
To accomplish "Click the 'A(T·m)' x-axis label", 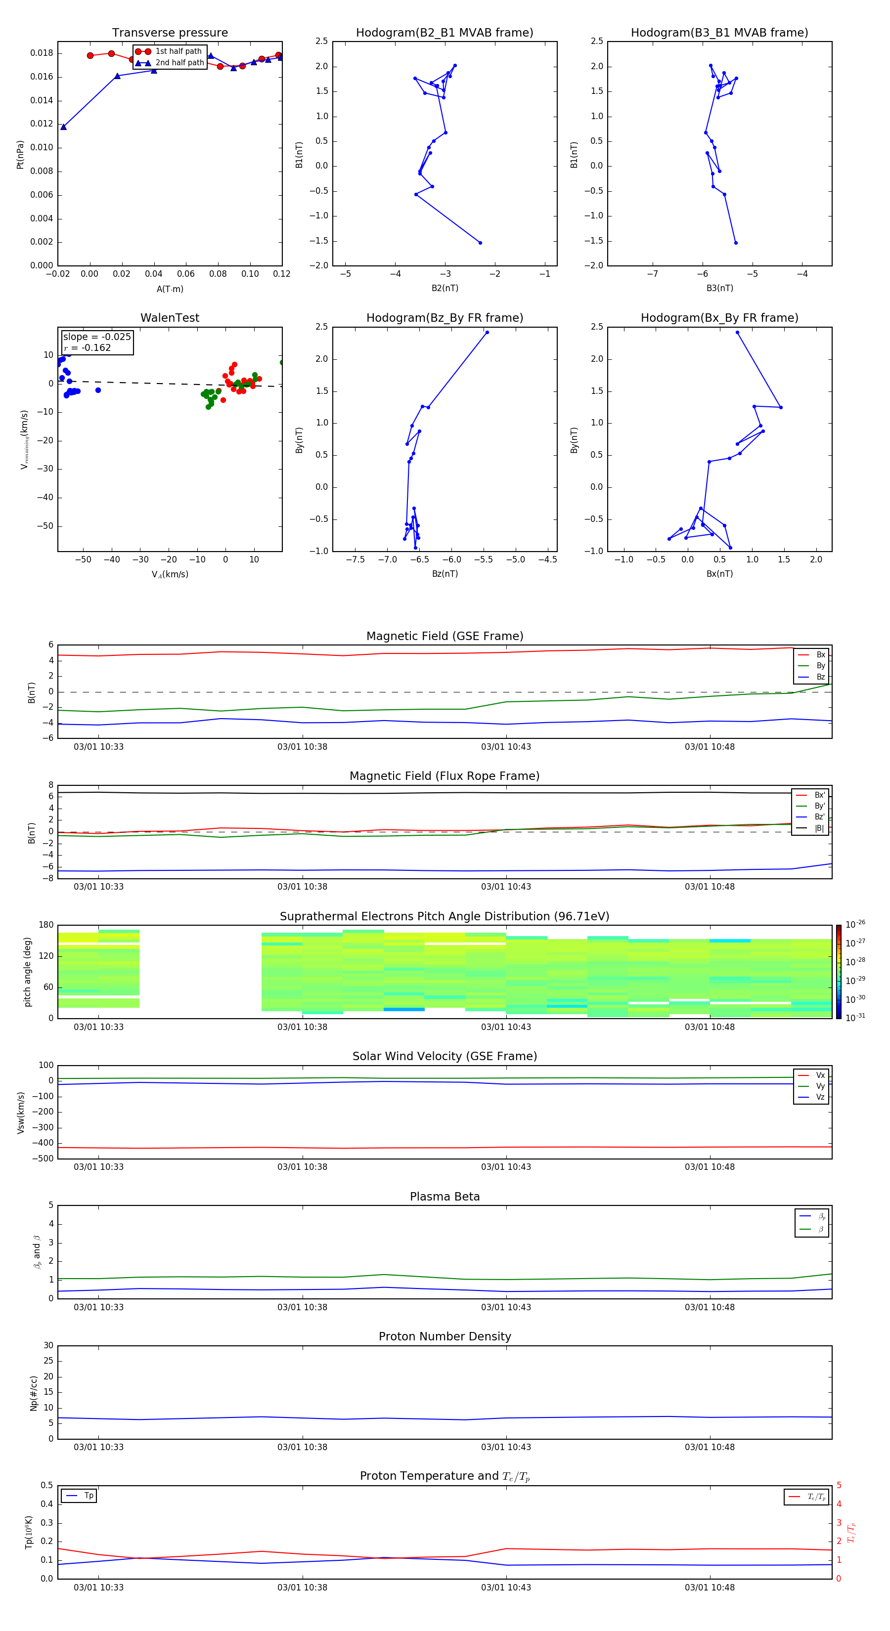I will click(170, 289).
